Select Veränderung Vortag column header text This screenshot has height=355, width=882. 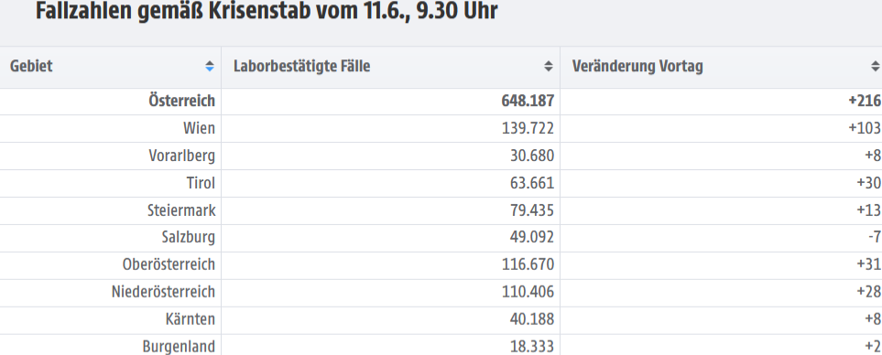637,66
